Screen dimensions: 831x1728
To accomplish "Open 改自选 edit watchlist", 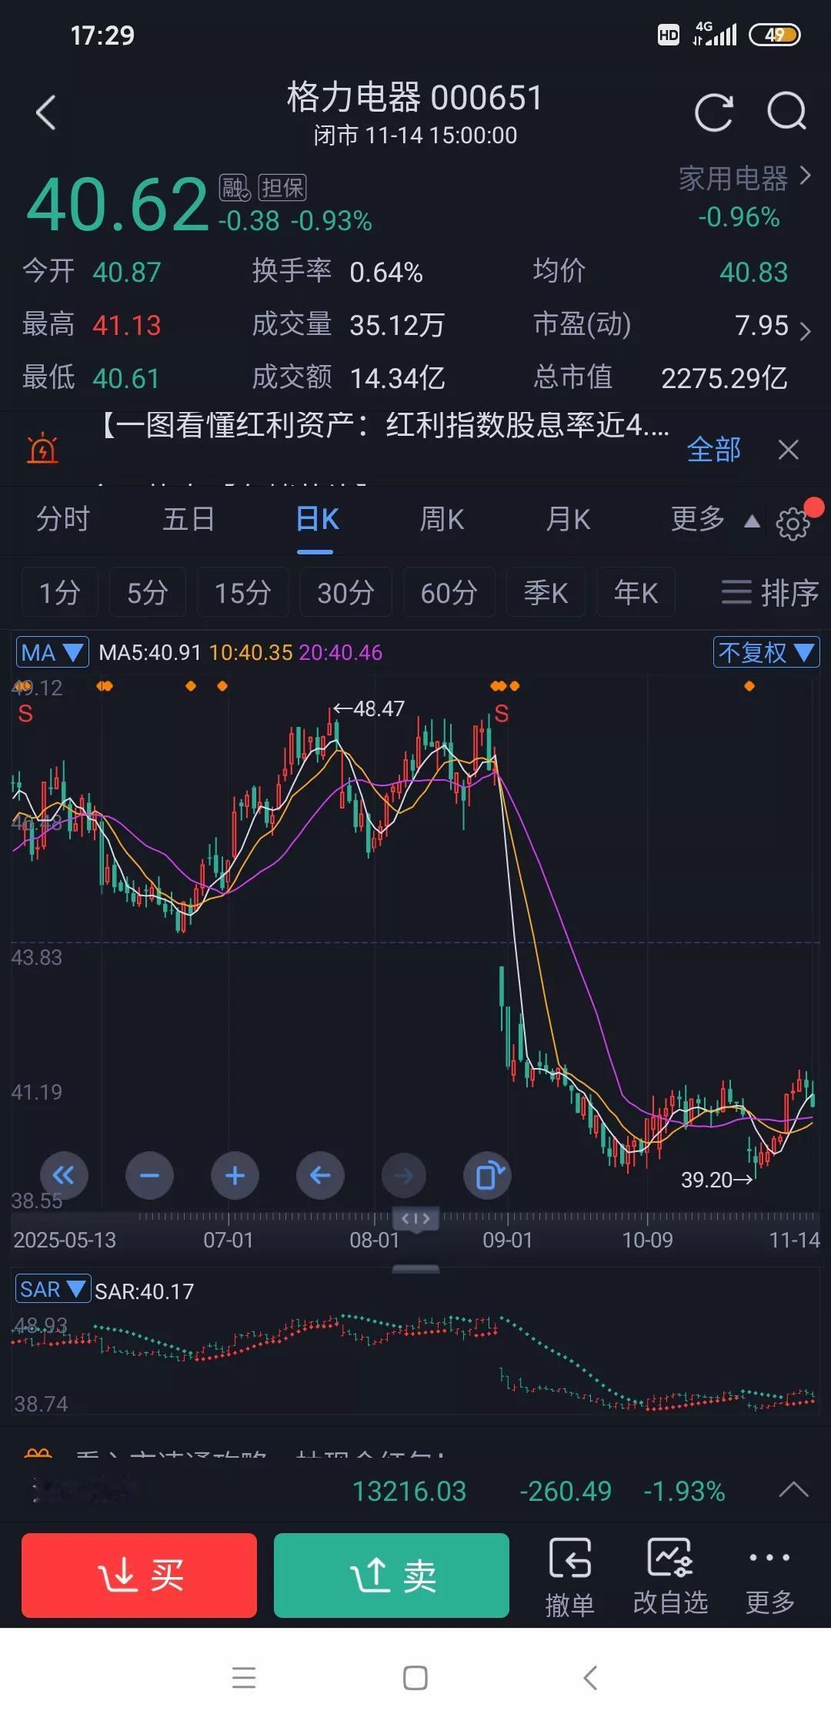I will point(670,1576).
